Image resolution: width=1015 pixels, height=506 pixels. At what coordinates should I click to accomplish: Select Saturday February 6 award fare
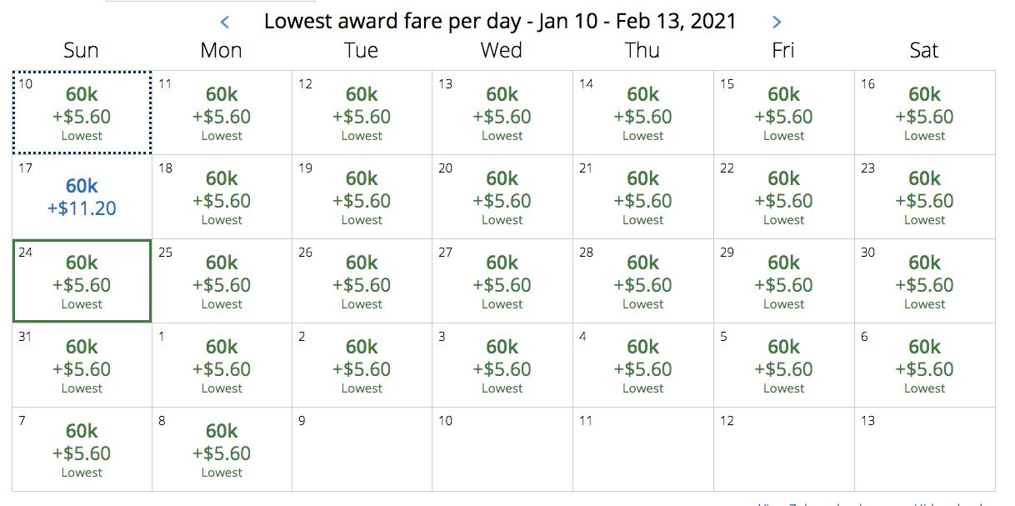[924, 365]
